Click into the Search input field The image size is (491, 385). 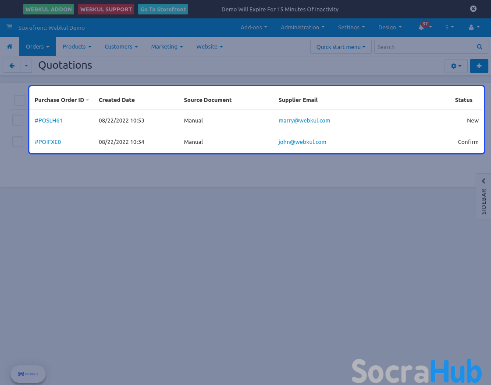[x=422, y=47]
